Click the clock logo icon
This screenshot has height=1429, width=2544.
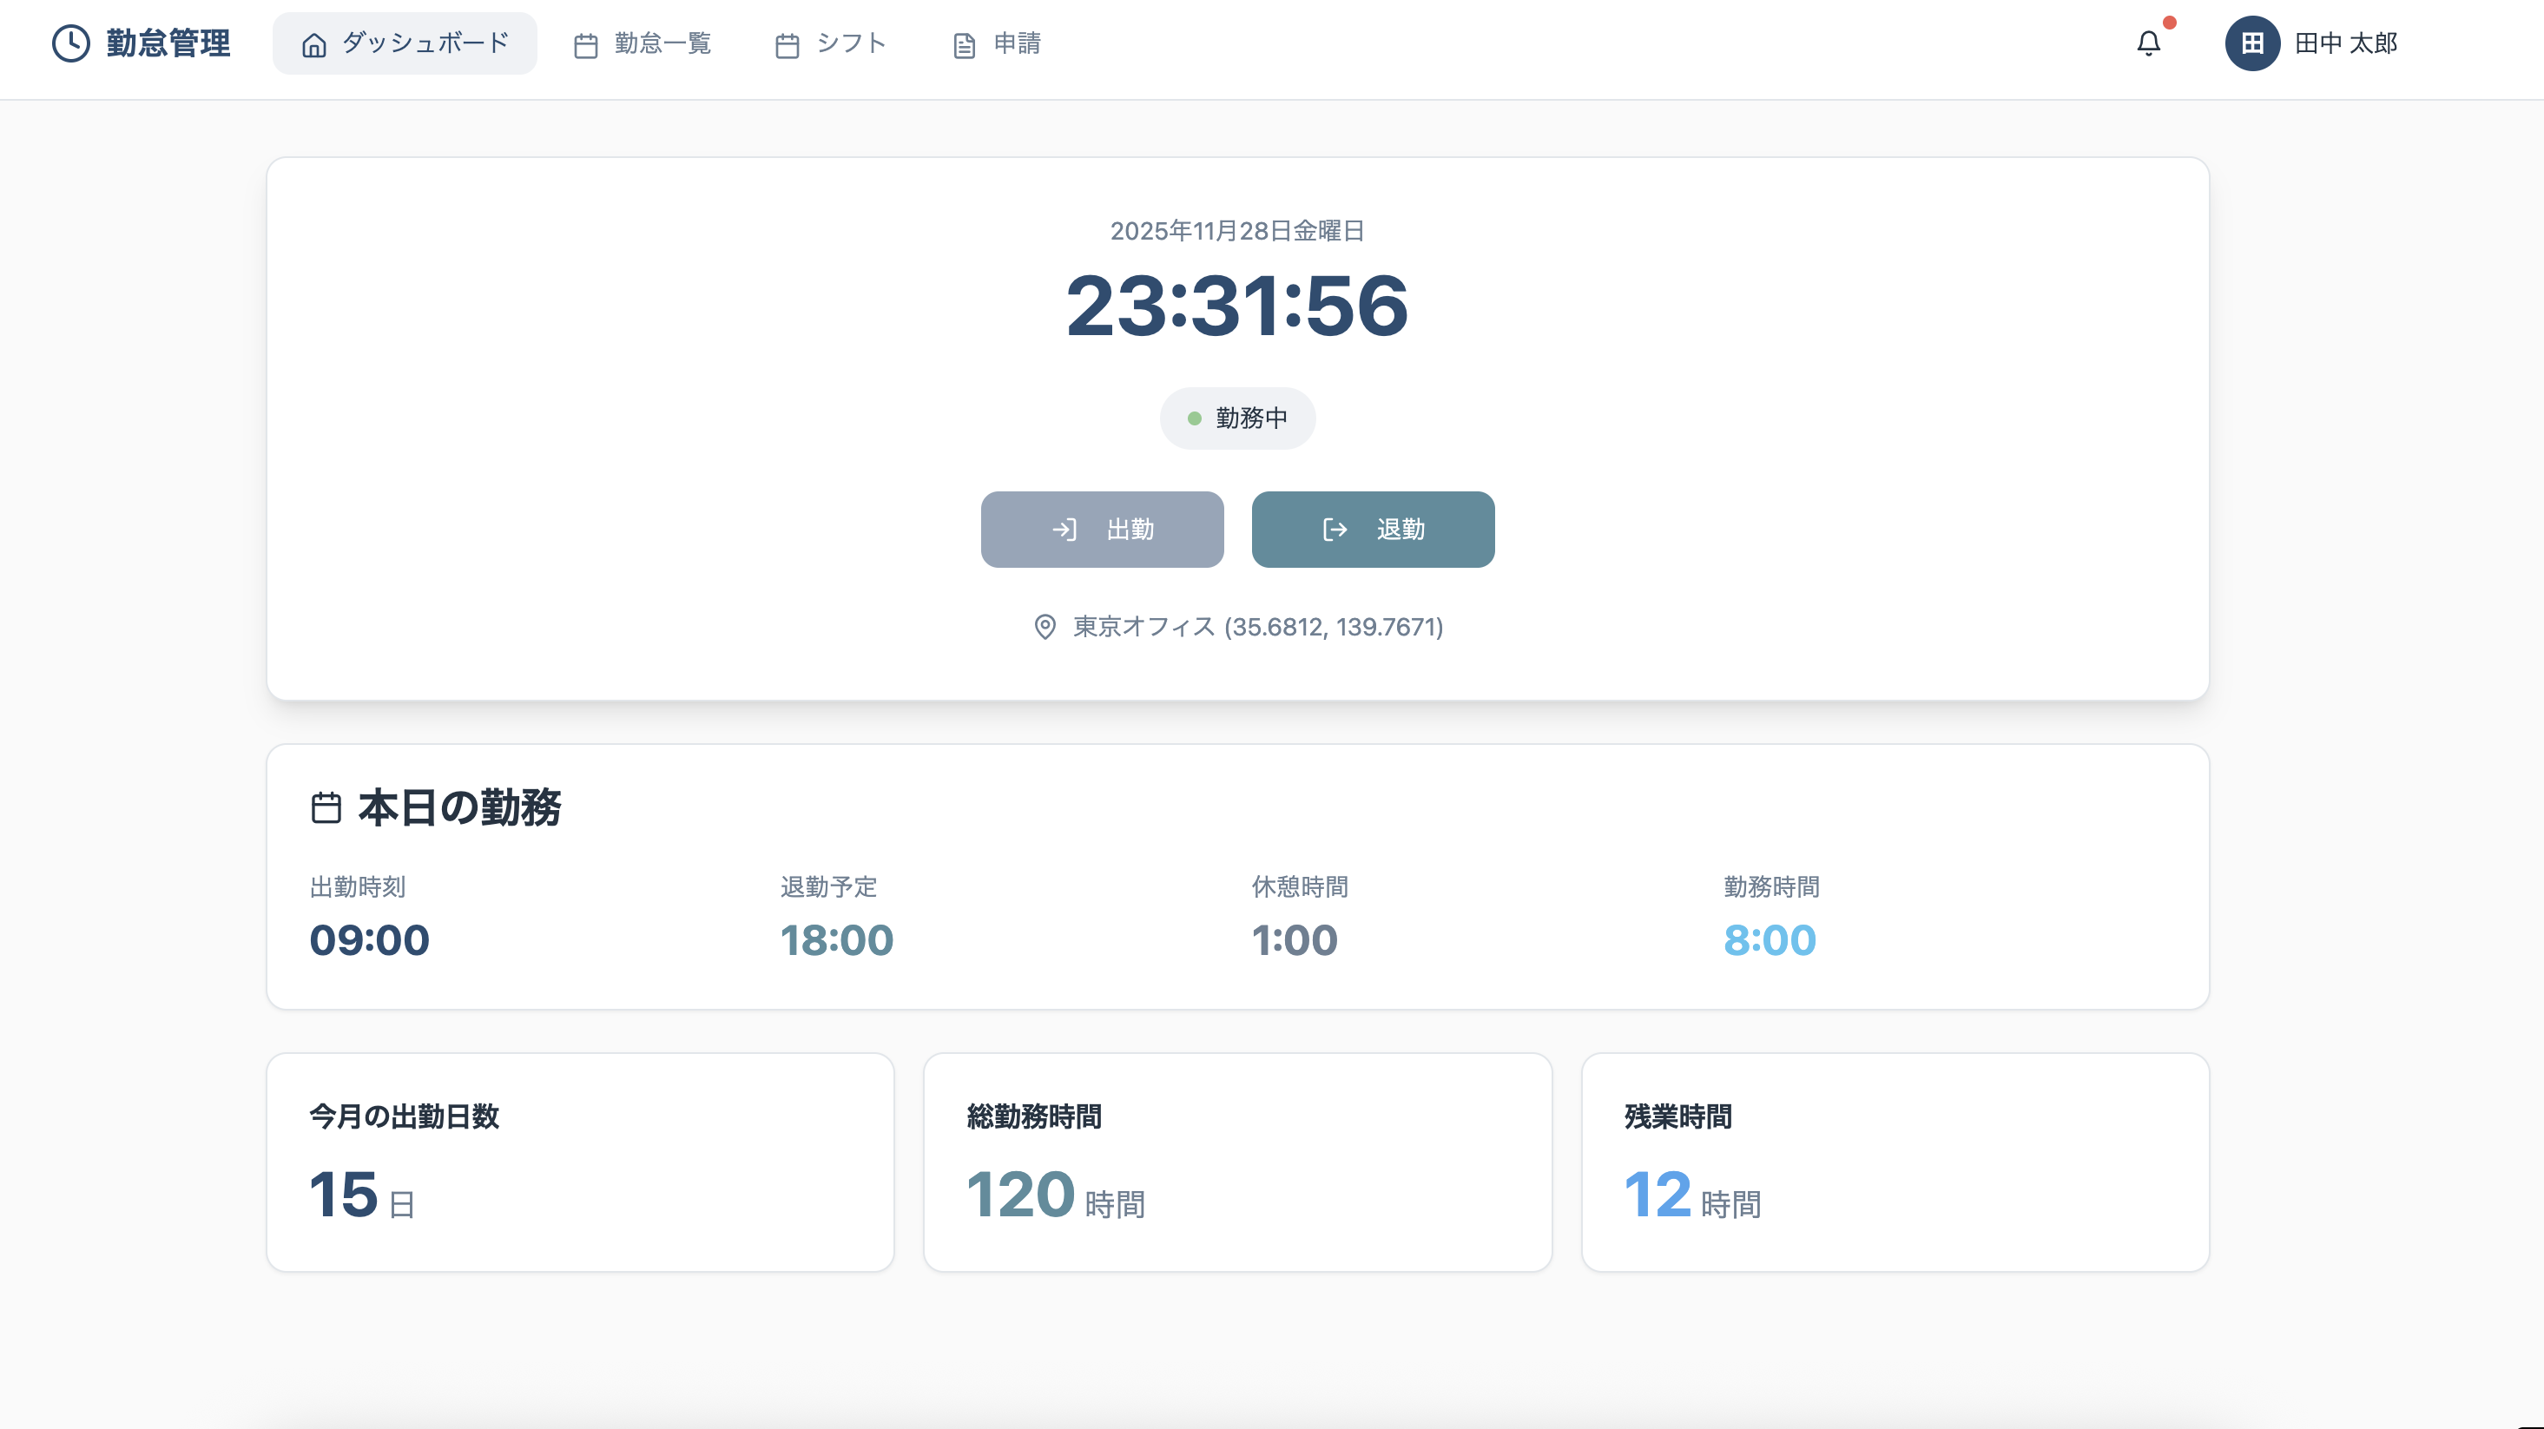[x=71, y=43]
